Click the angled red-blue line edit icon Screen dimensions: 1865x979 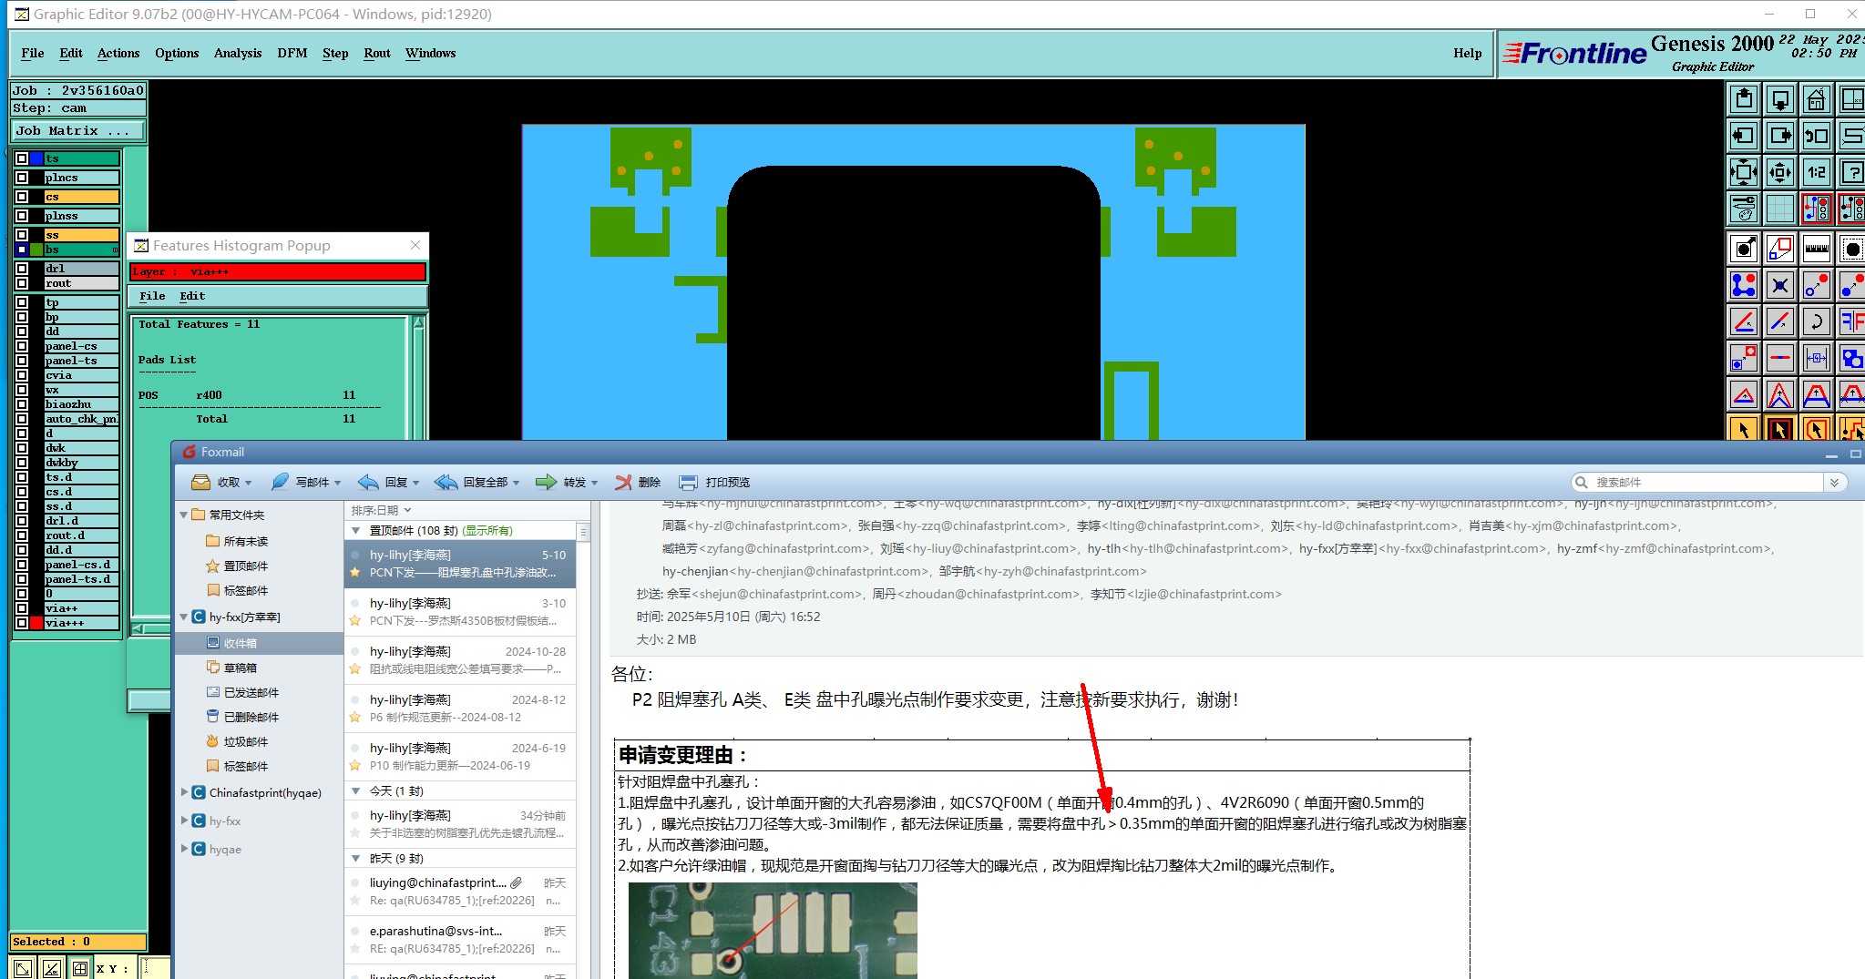pyautogui.click(x=1744, y=321)
